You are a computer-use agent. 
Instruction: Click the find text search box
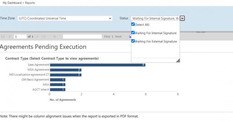(82, 36)
